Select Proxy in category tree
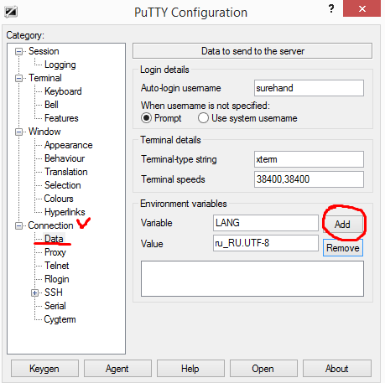The image size is (385, 383). [x=55, y=252]
